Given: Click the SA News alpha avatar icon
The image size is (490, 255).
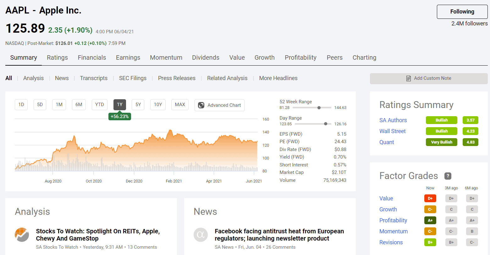Looking at the screenshot, I should point(201,235).
